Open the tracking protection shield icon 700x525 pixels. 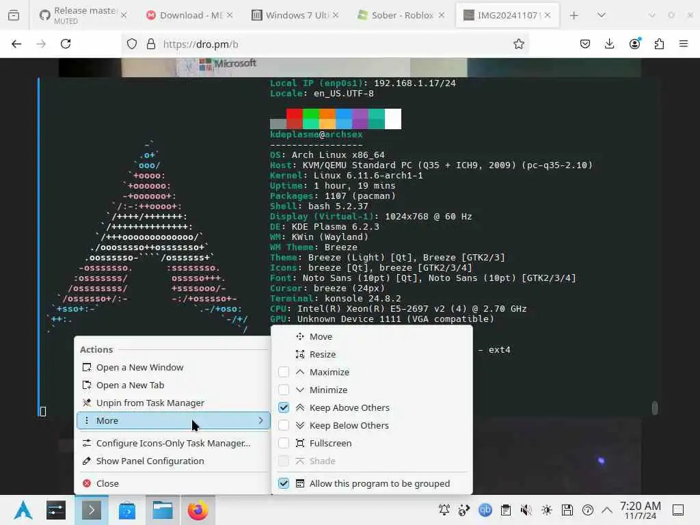132,44
